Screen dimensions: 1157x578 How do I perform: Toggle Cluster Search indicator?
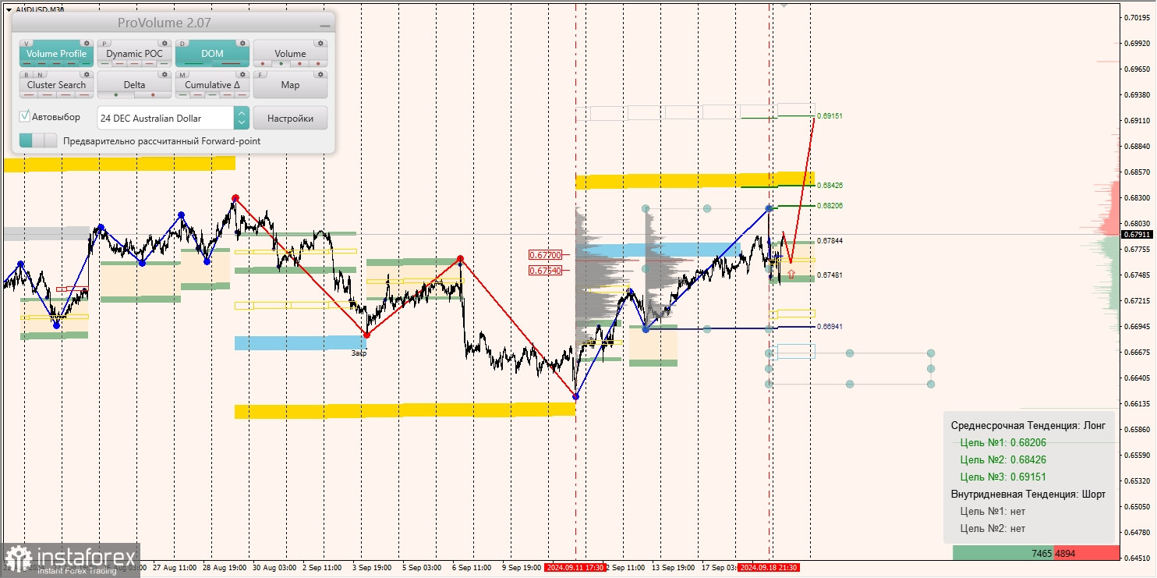pyautogui.click(x=56, y=84)
